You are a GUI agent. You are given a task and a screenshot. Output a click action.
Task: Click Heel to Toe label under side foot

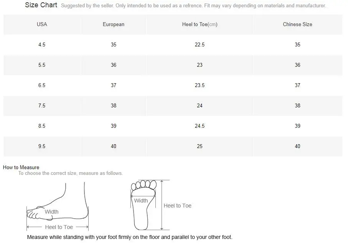(x=59, y=227)
